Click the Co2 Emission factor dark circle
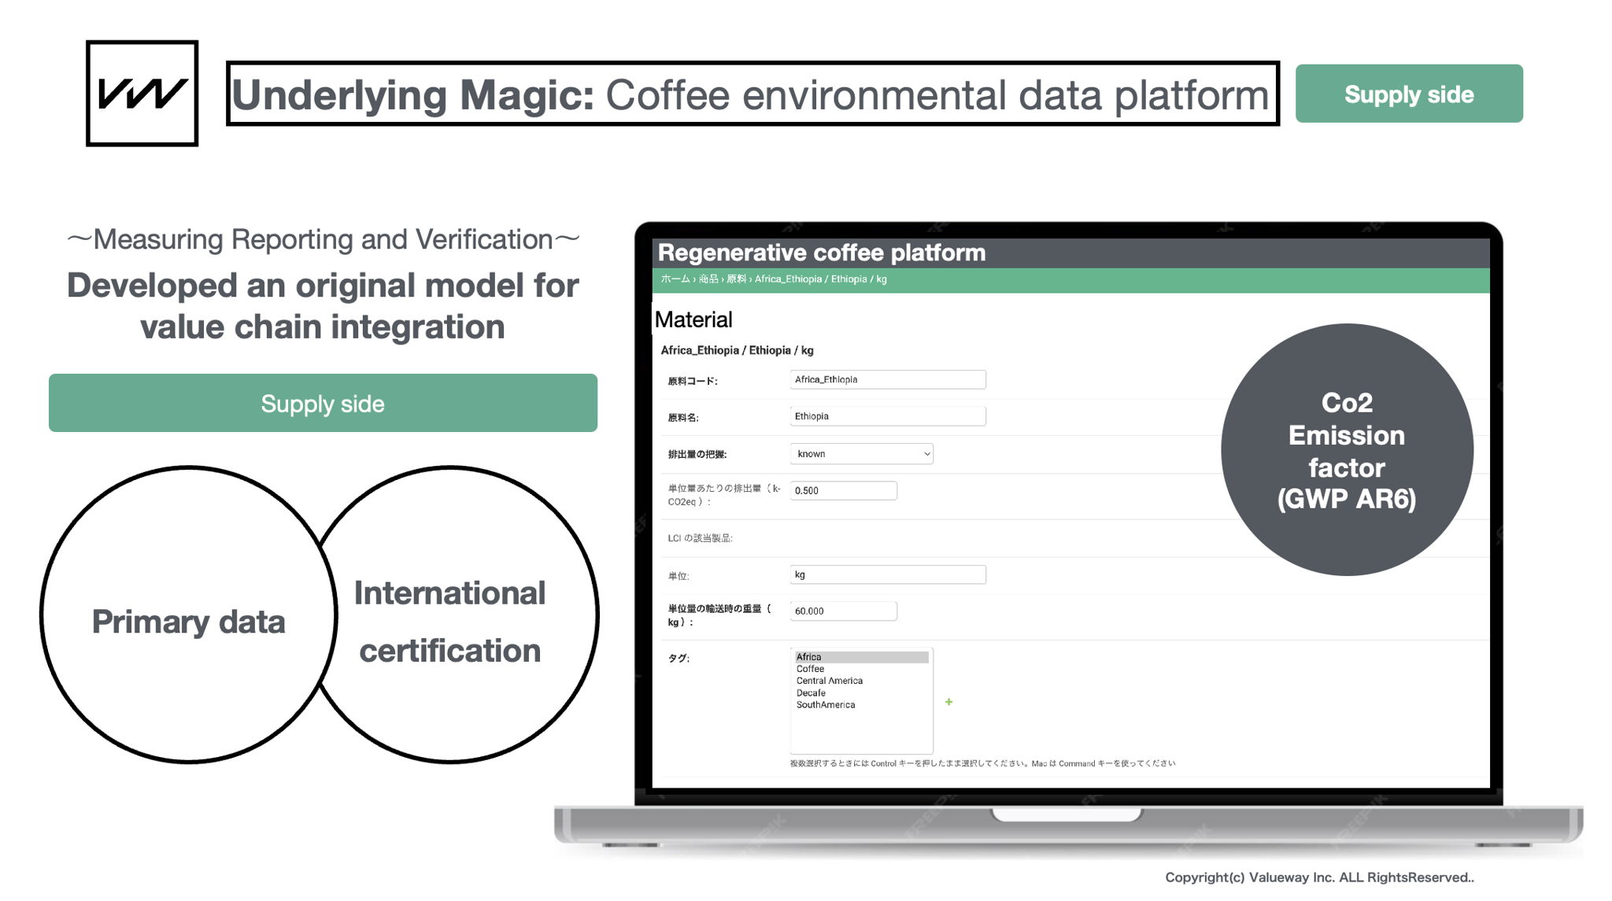The width and height of the screenshot is (1612, 901). (1346, 450)
